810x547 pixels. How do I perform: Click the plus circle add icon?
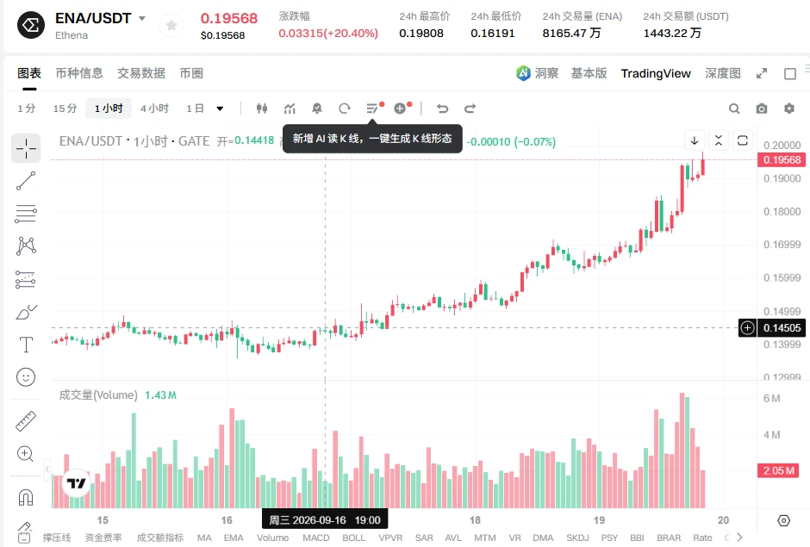pos(400,109)
